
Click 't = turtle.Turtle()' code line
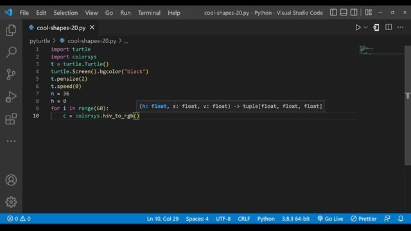point(80,64)
